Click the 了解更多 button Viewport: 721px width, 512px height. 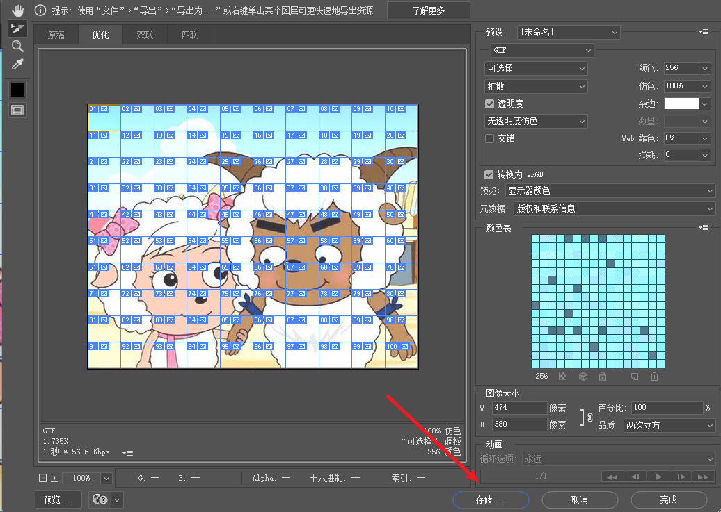tap(429, 10)
